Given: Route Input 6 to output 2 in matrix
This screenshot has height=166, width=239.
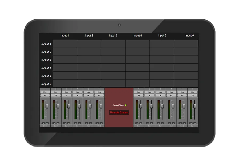Looking at the screenshot, I should (186, 52).
